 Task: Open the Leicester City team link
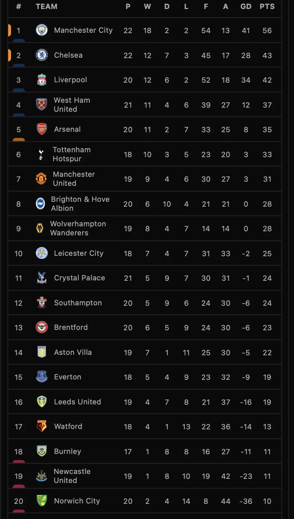click(x=79, y=253)
